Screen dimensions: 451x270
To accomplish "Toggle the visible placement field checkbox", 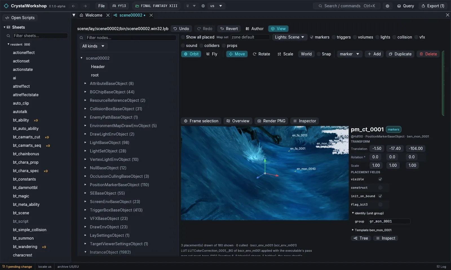I will (380, 179).
